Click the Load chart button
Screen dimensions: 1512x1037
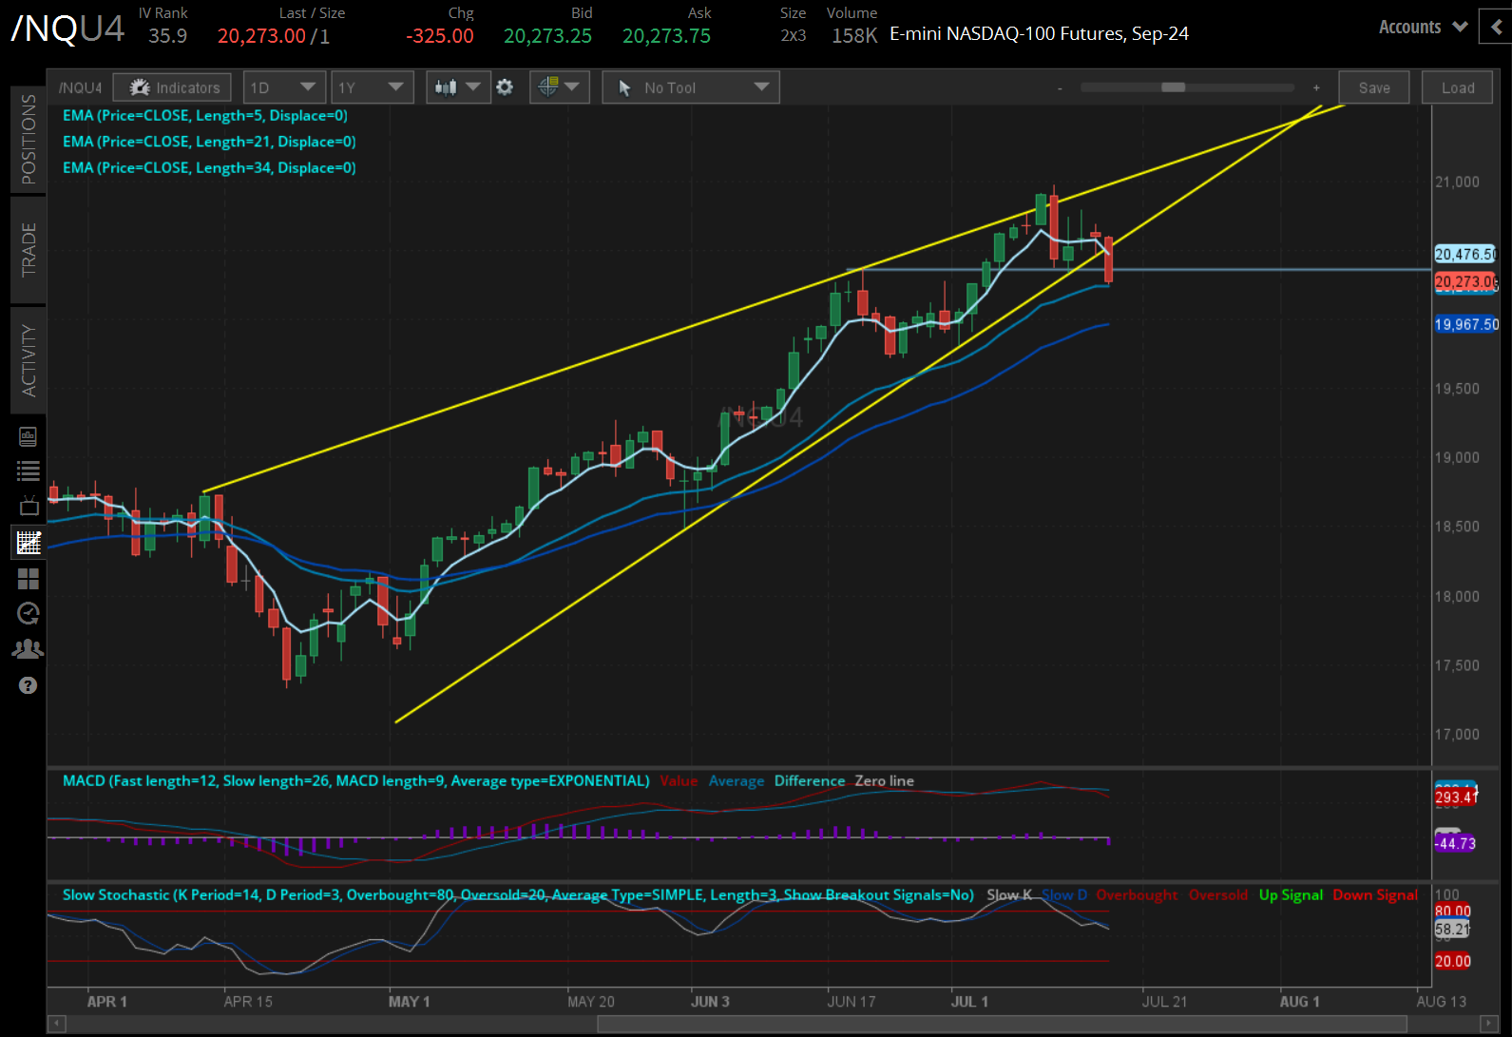coord(1458,87)
